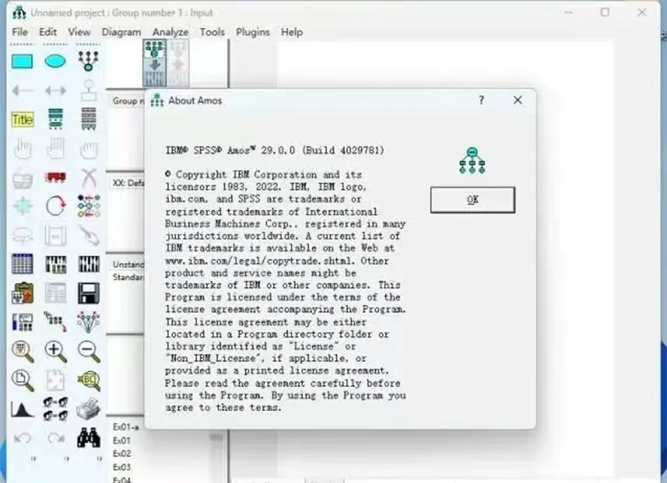Select the move objects red truck tool
Screen dimensions: 667x483
(55, 177)
